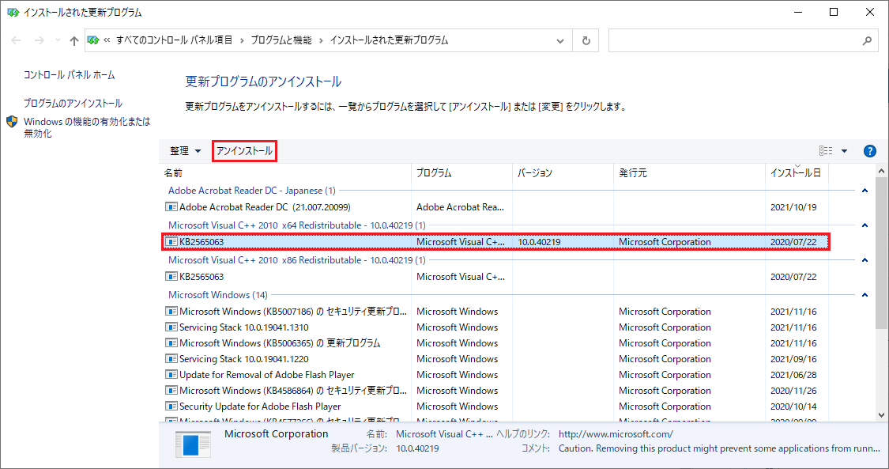889x469 pixels.
Task: Sort by the インストール日 column header
Action: (795, 173)
